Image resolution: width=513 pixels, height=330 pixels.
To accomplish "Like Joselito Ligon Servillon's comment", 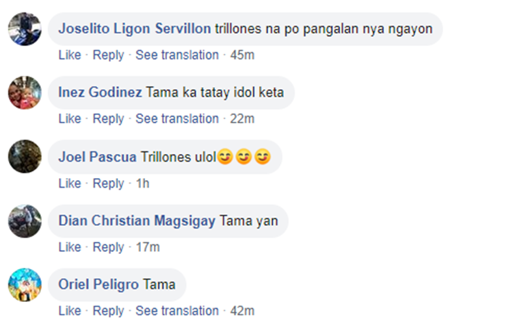I will (69, 55).
